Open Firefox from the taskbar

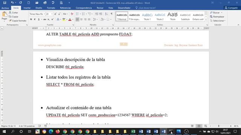58,132
